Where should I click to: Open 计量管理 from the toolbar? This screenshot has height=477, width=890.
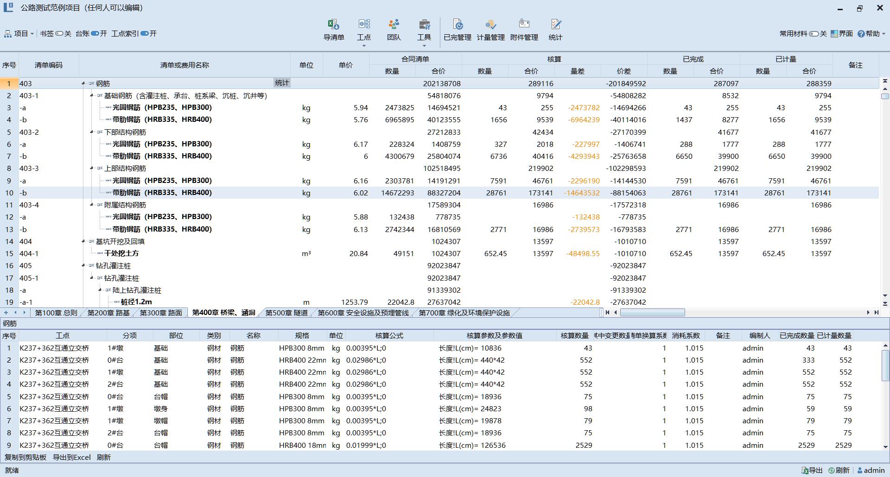pos(491,24)
